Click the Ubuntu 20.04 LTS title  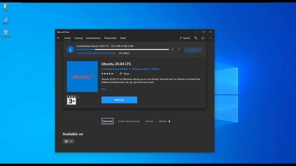116,64
